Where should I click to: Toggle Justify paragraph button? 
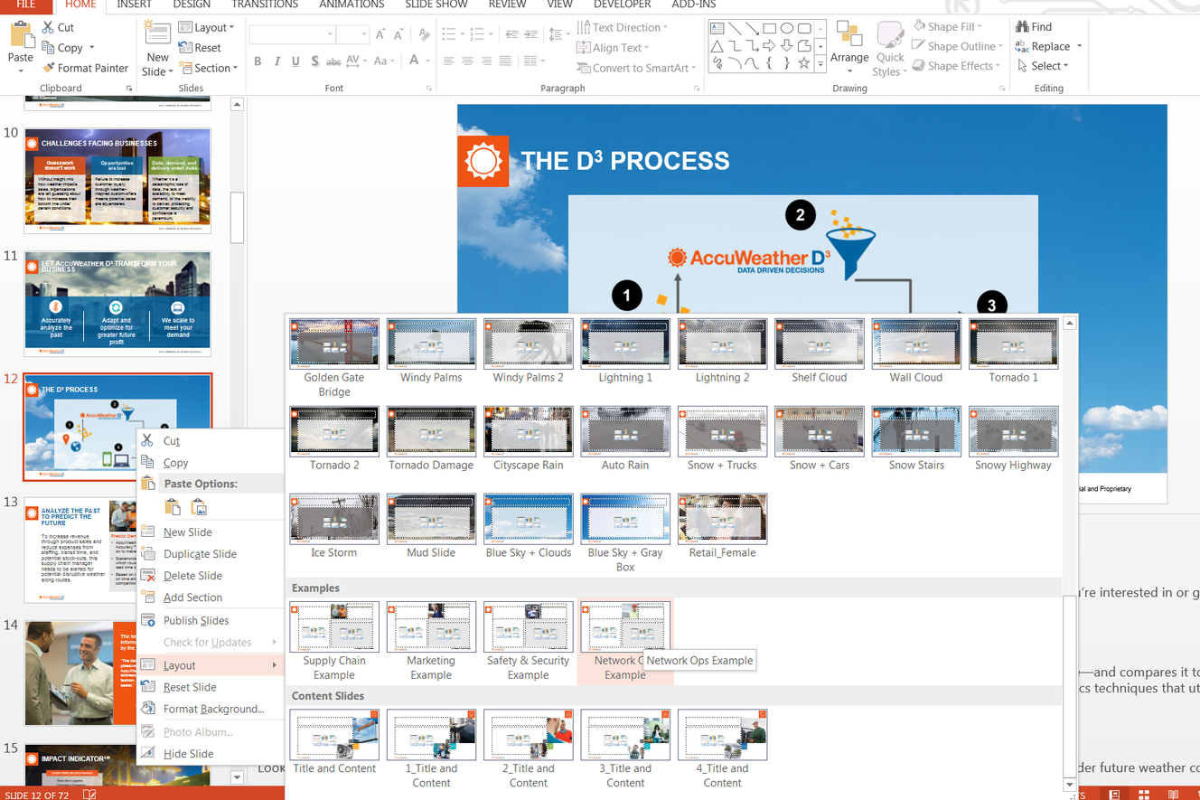click(506, 61)
